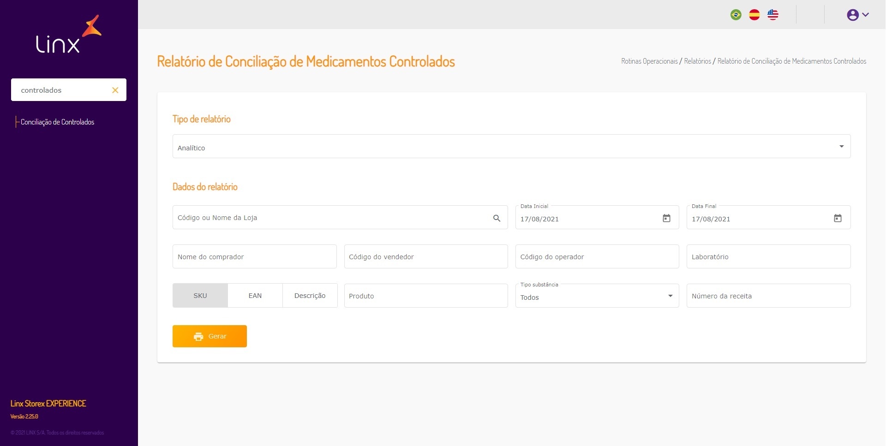Choose the United States flag icon
The width and height of the screenshot is (886, 446).
tap(773, 15)
